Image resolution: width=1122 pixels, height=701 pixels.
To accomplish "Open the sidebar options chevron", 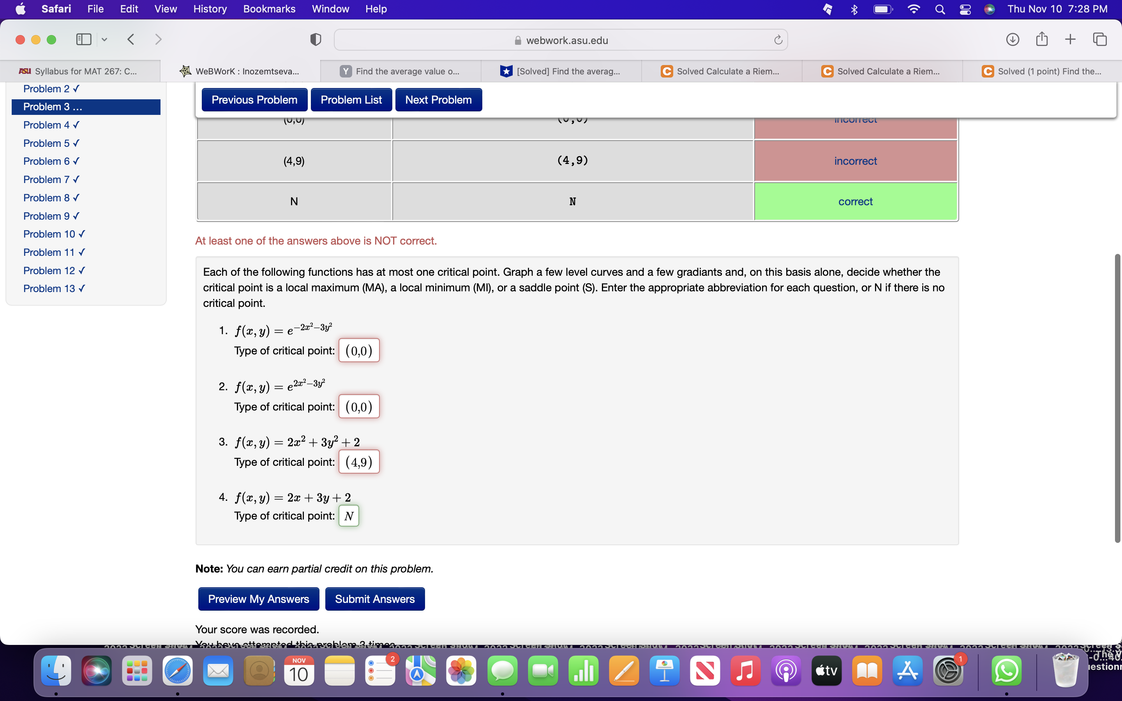I will click(104, 39).
